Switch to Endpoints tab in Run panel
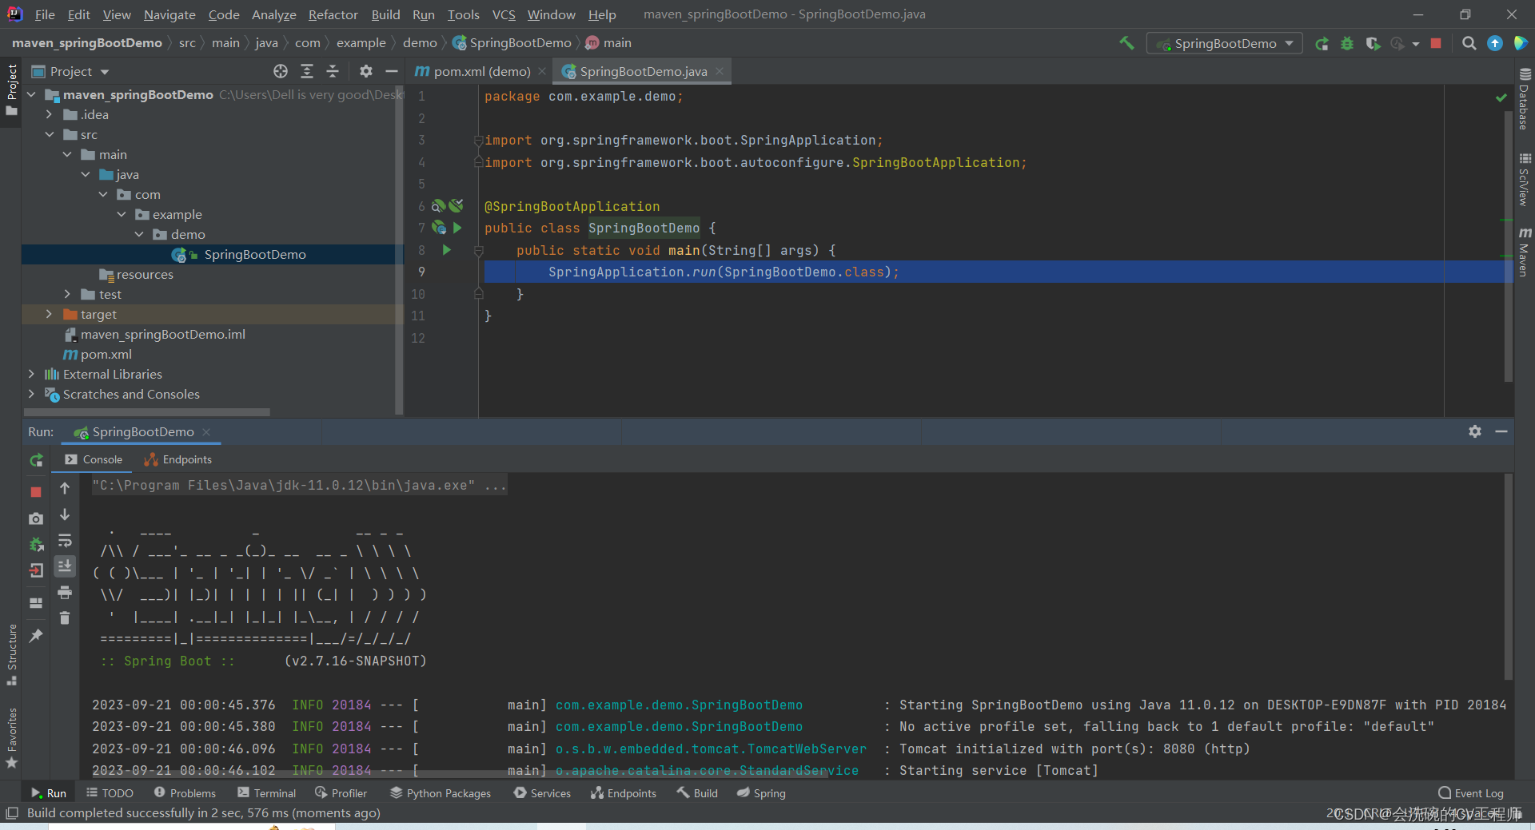This screenshot has height=830, width=1535. (177, 459)
